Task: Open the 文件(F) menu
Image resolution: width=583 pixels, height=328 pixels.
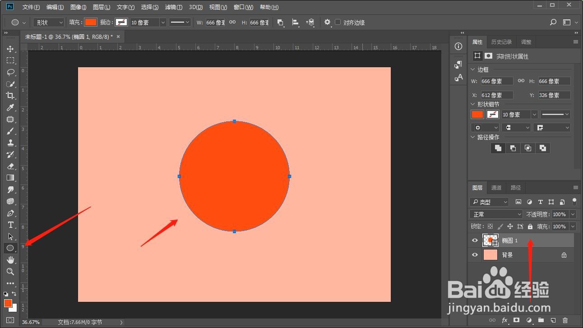Action: pyautogui.click(x=31, y=7)
